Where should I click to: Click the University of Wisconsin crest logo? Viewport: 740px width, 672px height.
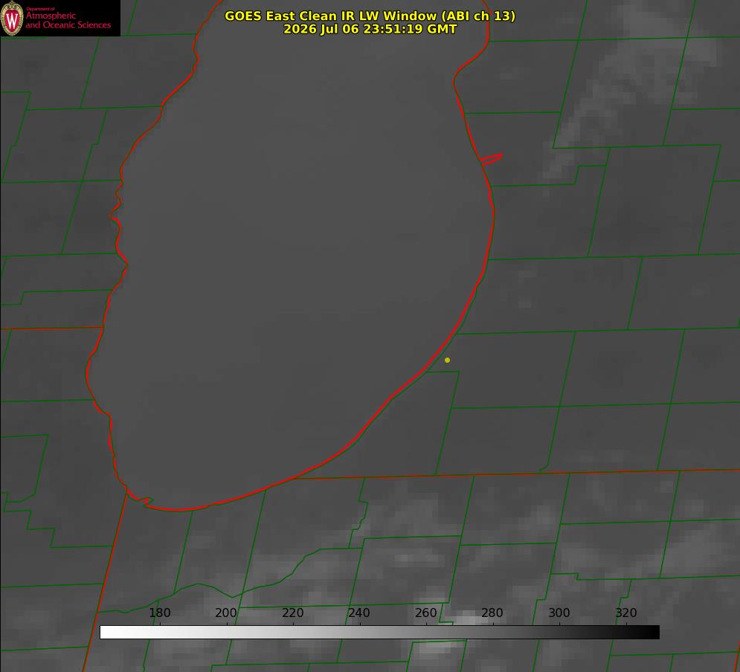[x=12, y=18]
